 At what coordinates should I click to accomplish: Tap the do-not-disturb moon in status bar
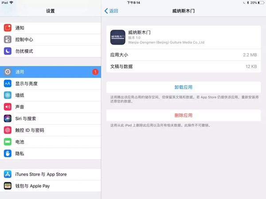(x=244, y=3)
